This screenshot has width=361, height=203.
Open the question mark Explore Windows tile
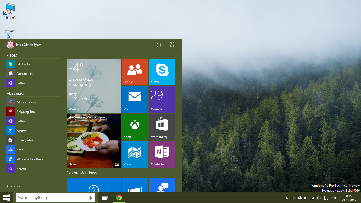click(94, 185)
